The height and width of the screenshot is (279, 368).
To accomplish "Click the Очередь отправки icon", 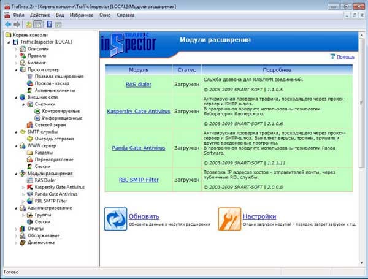I will coord(30,139).
